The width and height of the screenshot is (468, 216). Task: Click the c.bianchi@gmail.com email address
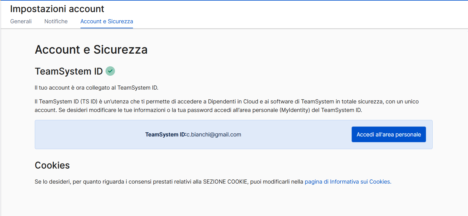click(214, 135)
